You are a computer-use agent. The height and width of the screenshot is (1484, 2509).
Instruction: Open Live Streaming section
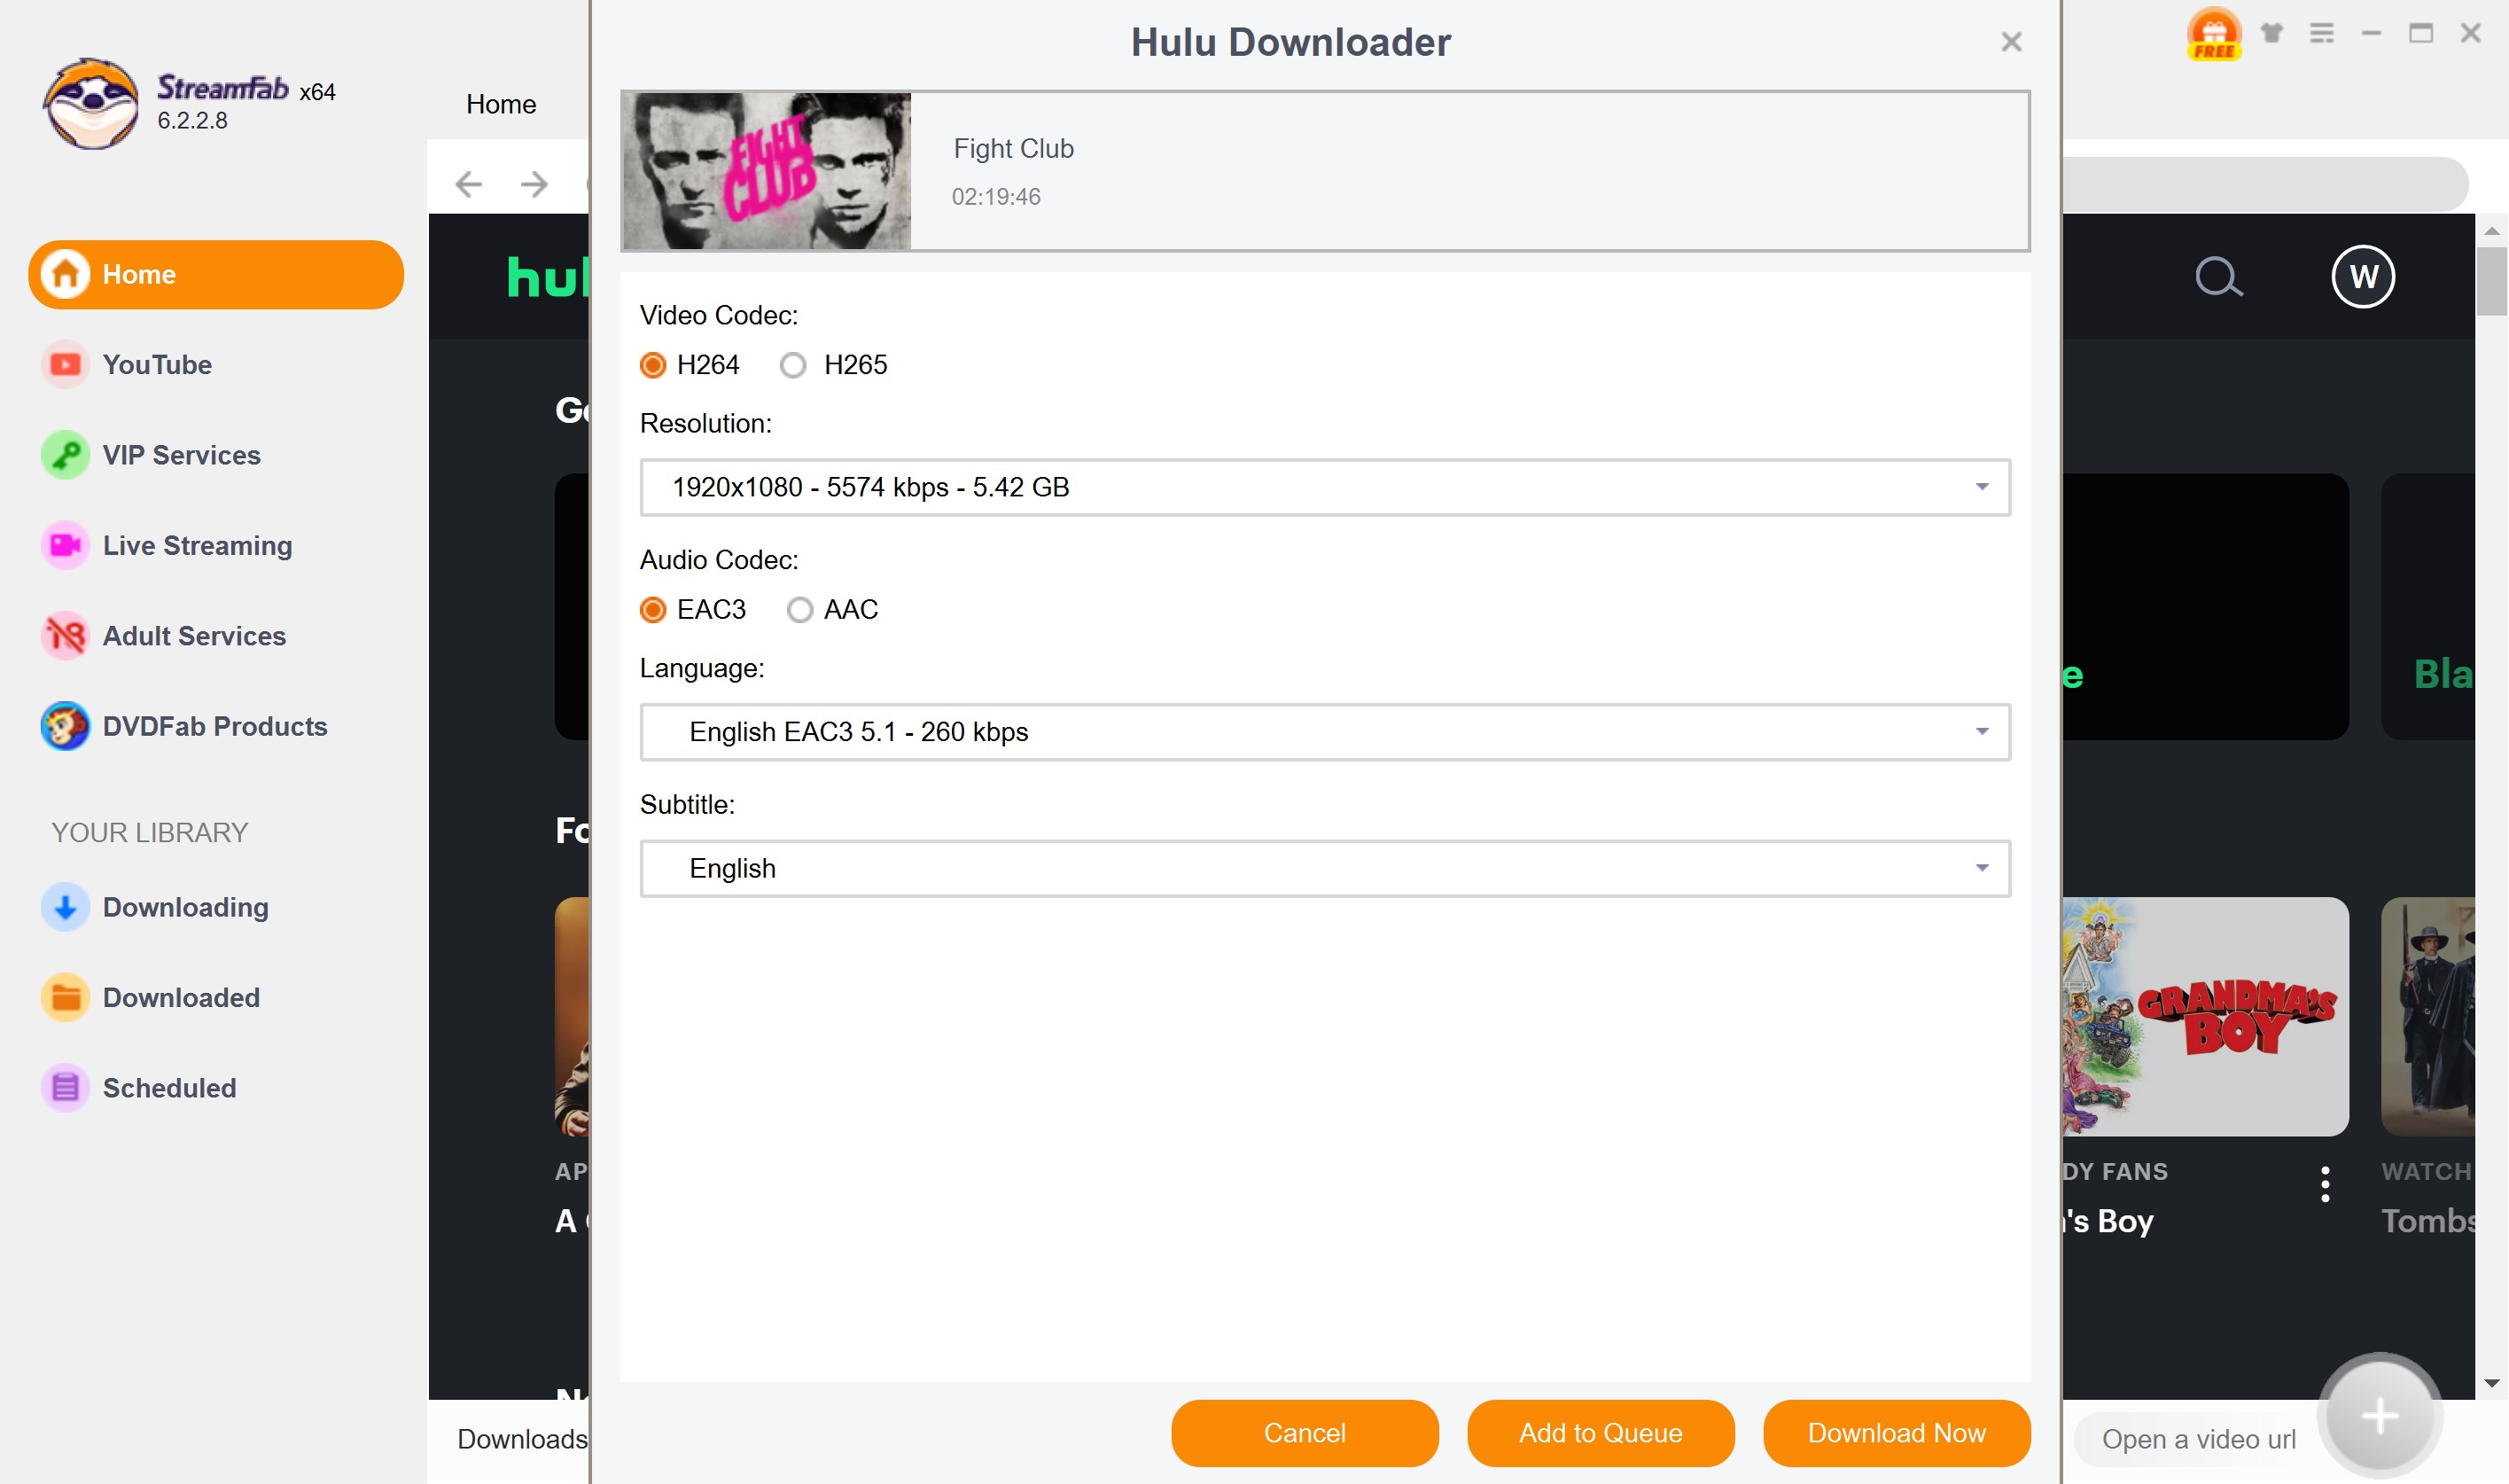197,546
